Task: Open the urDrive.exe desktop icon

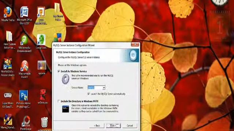Action: [x=43, y=96]
